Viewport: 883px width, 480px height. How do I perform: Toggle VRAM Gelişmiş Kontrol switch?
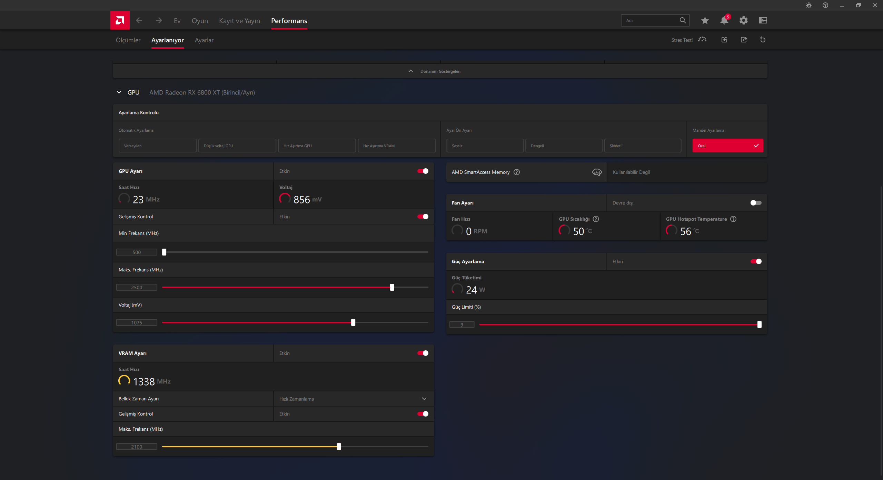point(423,414)
